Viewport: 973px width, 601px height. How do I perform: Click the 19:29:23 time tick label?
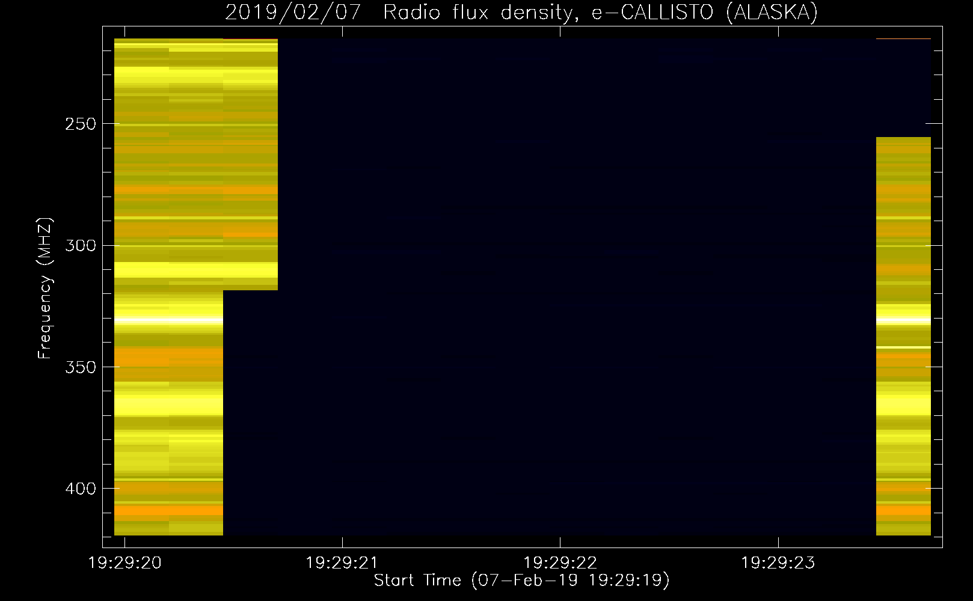(778, 563)
